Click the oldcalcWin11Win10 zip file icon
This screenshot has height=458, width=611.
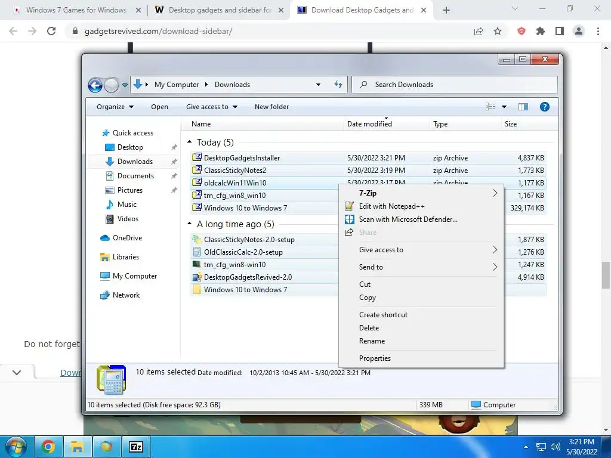point(197,182)
